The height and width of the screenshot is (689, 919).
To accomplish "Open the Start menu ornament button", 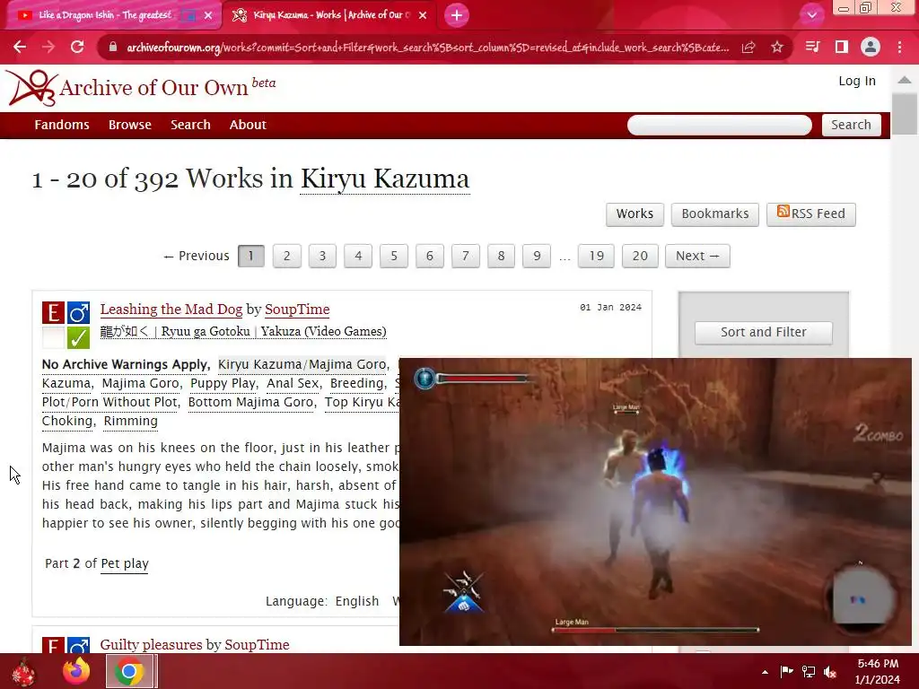I will pos(23,671).
